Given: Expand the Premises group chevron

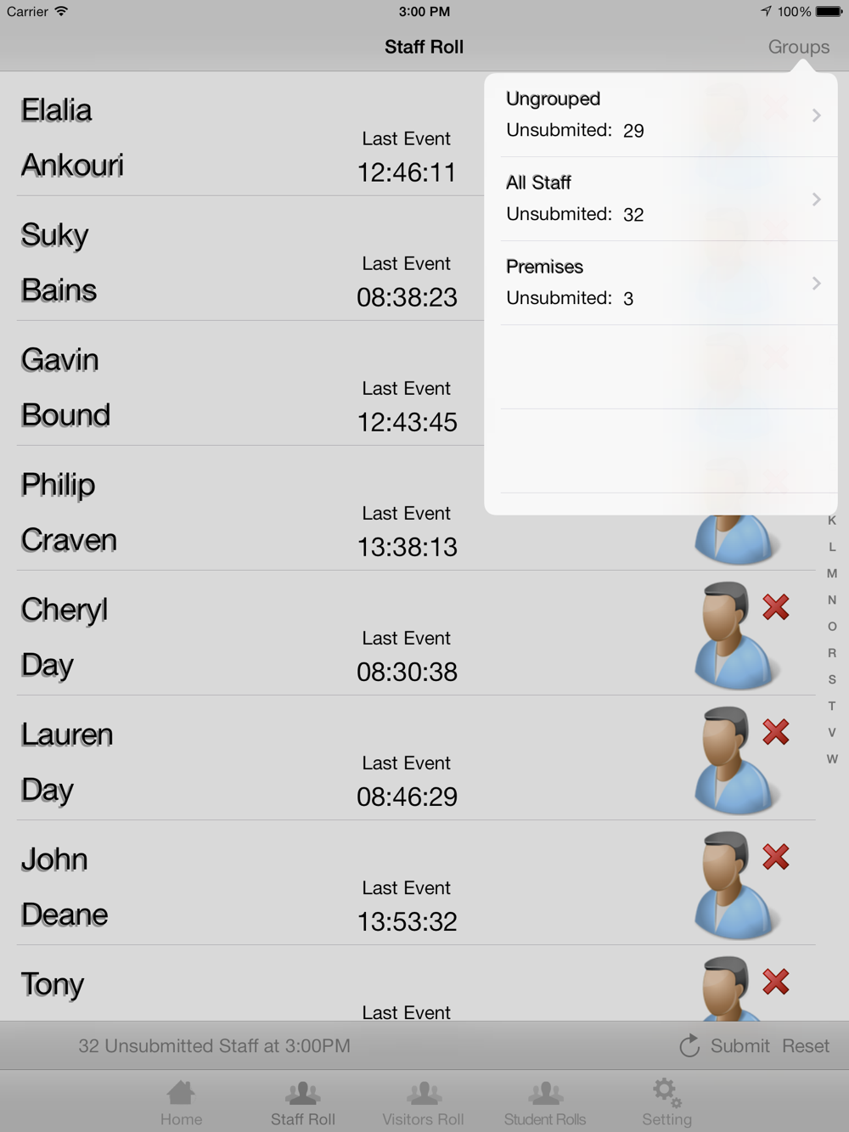Looking at the screenshot, I should click(x=816, y=284).
